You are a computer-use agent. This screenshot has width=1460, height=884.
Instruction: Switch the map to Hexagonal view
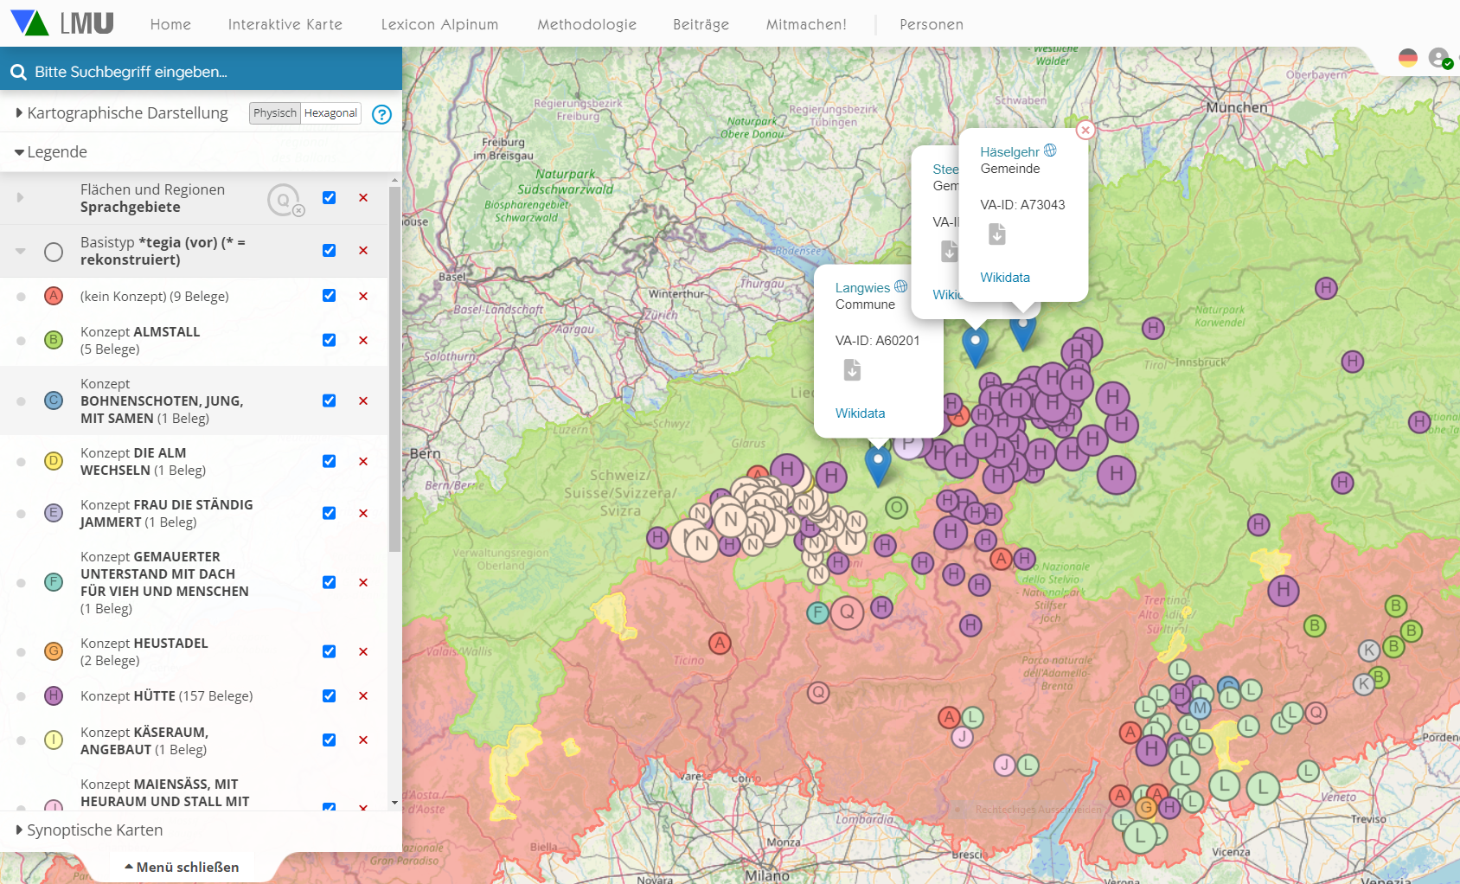[x=330, y=113]
